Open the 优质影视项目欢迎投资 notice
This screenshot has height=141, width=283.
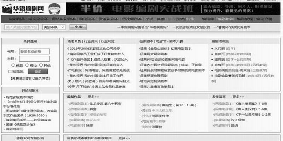pos(191,27)
